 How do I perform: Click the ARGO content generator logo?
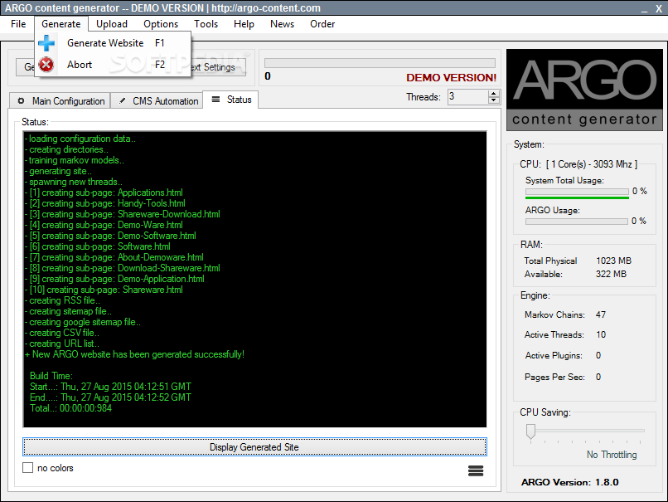584,90
